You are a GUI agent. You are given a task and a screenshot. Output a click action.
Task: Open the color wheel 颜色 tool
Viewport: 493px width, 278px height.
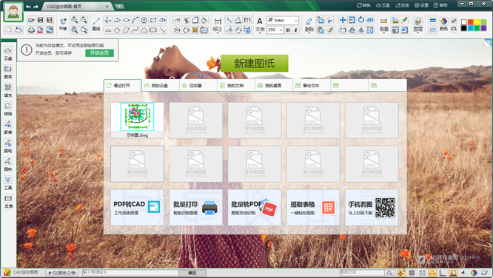click(x=443, y=24)
